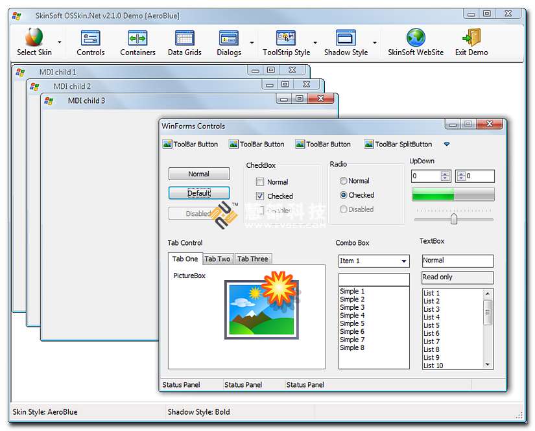Open the SkinSoft WebSite globe icon
The height and width of the screenshot is (431, 535).
pos(416,37)
